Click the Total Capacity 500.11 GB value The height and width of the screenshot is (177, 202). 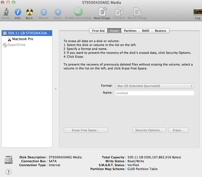point(154,157)
